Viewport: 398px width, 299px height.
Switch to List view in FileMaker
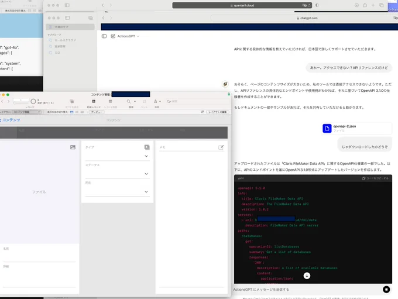point(77,112)
